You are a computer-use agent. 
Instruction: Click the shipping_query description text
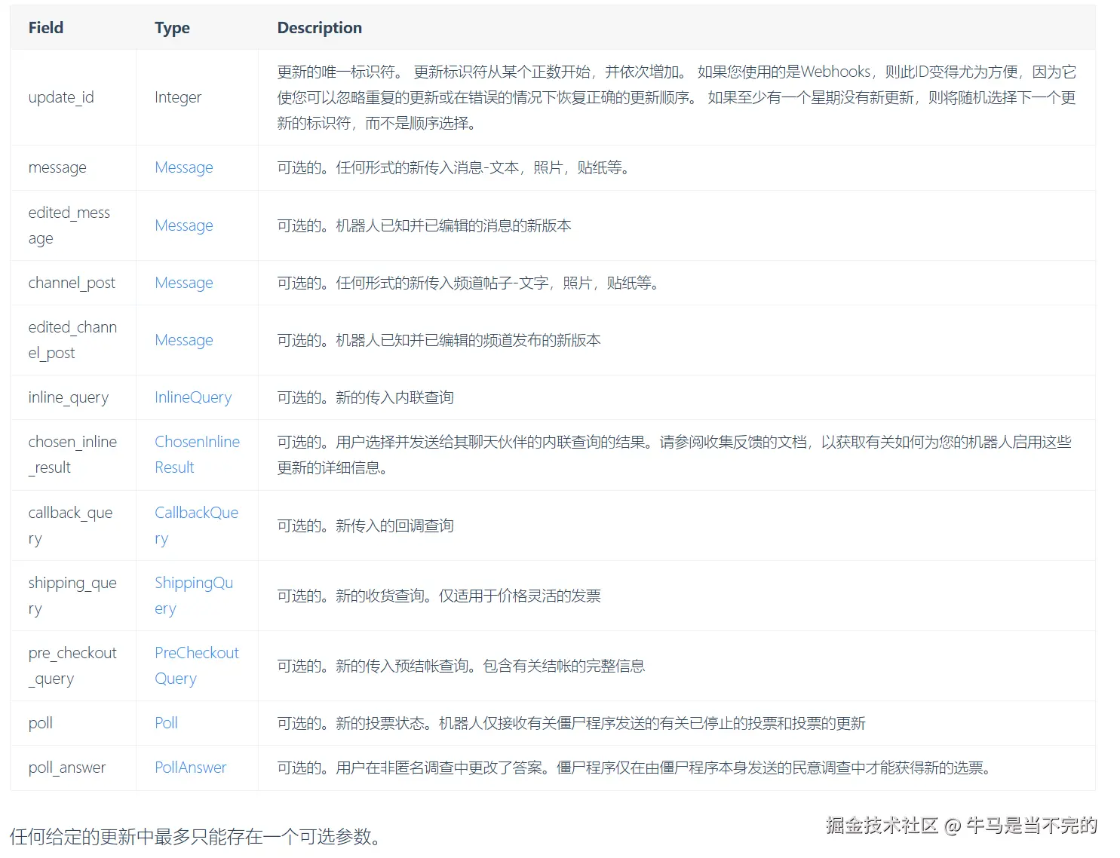tap(439, 596)
